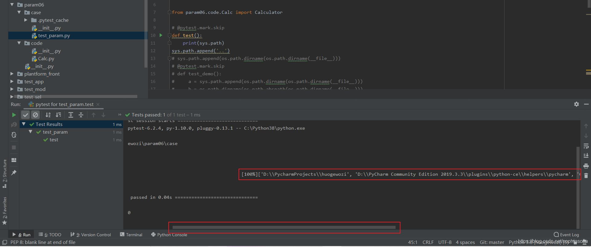This screenshot has width=591, height=247.
Task: Toggle soft-wrap in console output
Action: pyautogui.click(x=586, y=146)
